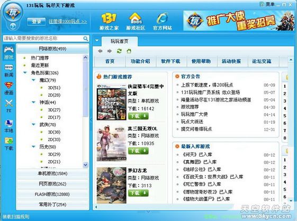Open the 新闻 news sidebar icon
297x221 pixels.
coord(8,70)
